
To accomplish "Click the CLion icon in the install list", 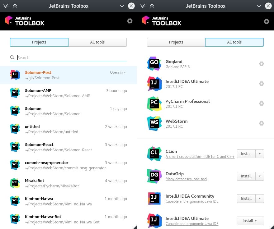I will (154, 153).
